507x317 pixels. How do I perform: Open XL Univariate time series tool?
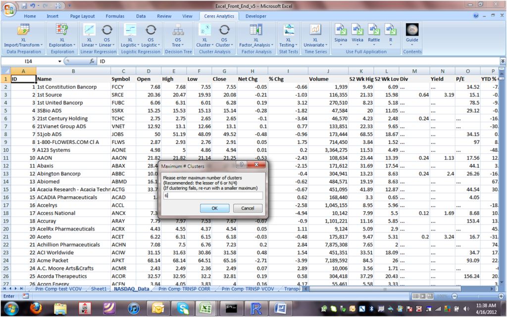pos(315,35)
